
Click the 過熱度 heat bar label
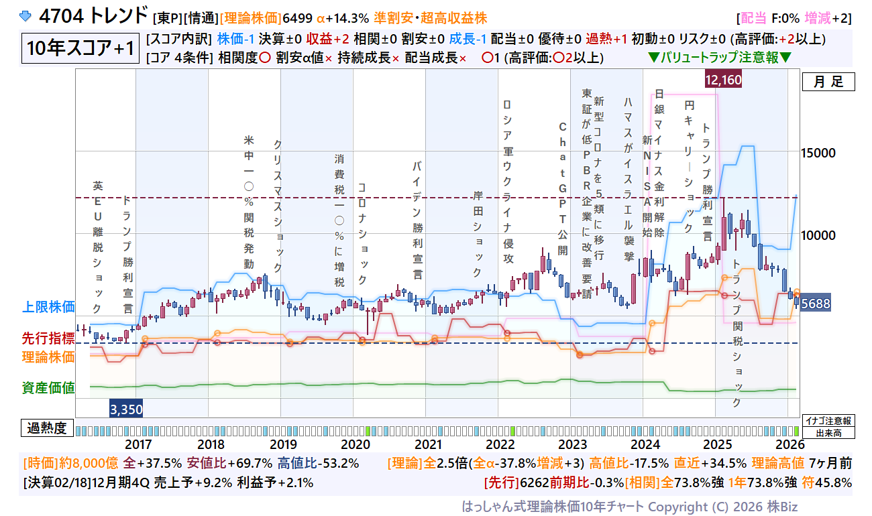pos(48,428)
